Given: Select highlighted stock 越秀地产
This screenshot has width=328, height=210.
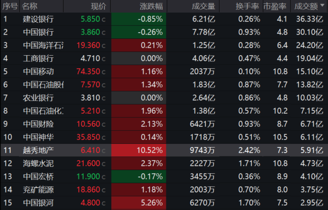Looking at the screenshot, I should pyautogui.click(x=38, y=150).
